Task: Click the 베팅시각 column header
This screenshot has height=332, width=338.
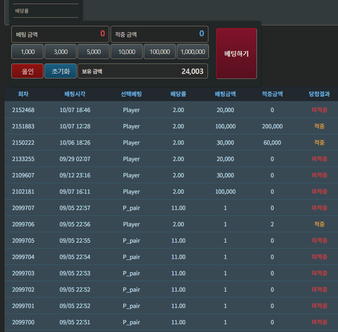Action: coord(75,94)
